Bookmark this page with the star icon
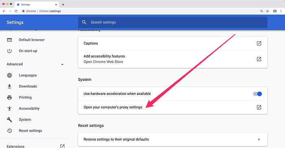This screenshot has width=285, height=148. click(267, 11)
